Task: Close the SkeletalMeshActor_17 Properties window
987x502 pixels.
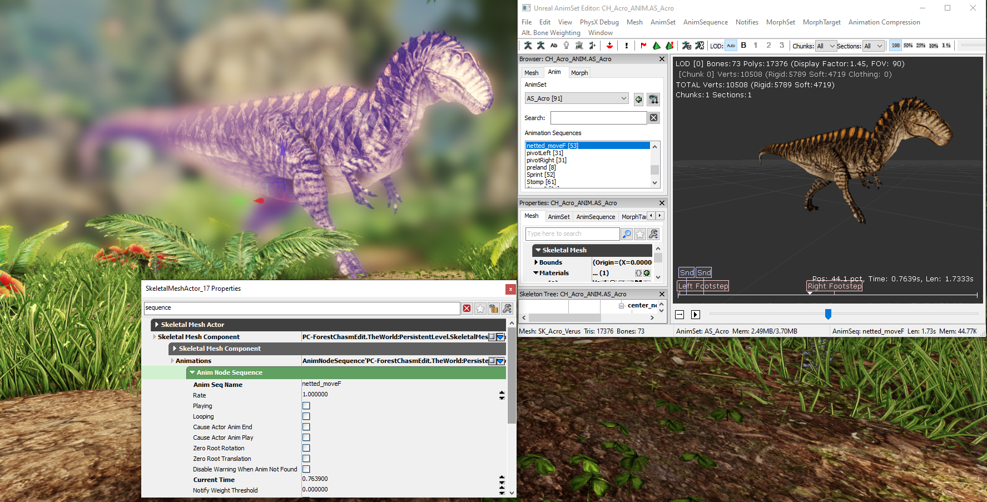Action: (510, 289)
